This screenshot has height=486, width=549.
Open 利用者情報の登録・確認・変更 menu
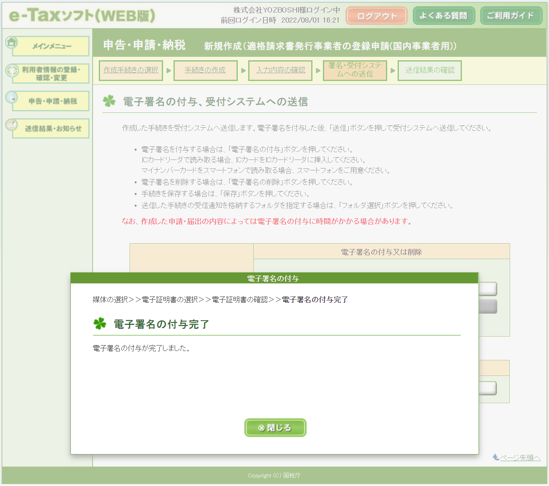point(51,74)
